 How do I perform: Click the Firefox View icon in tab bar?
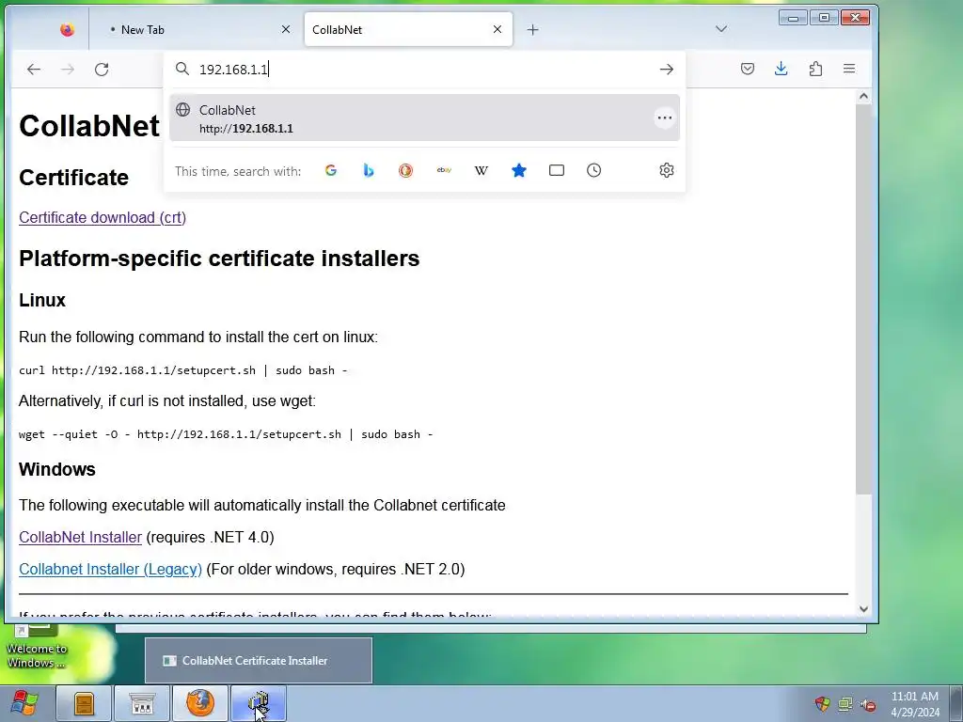point(67,29)
